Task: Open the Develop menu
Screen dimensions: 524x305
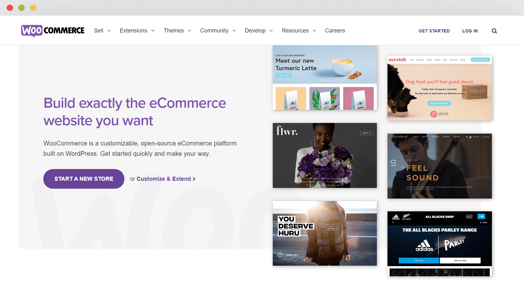Action: pos(255,31)
